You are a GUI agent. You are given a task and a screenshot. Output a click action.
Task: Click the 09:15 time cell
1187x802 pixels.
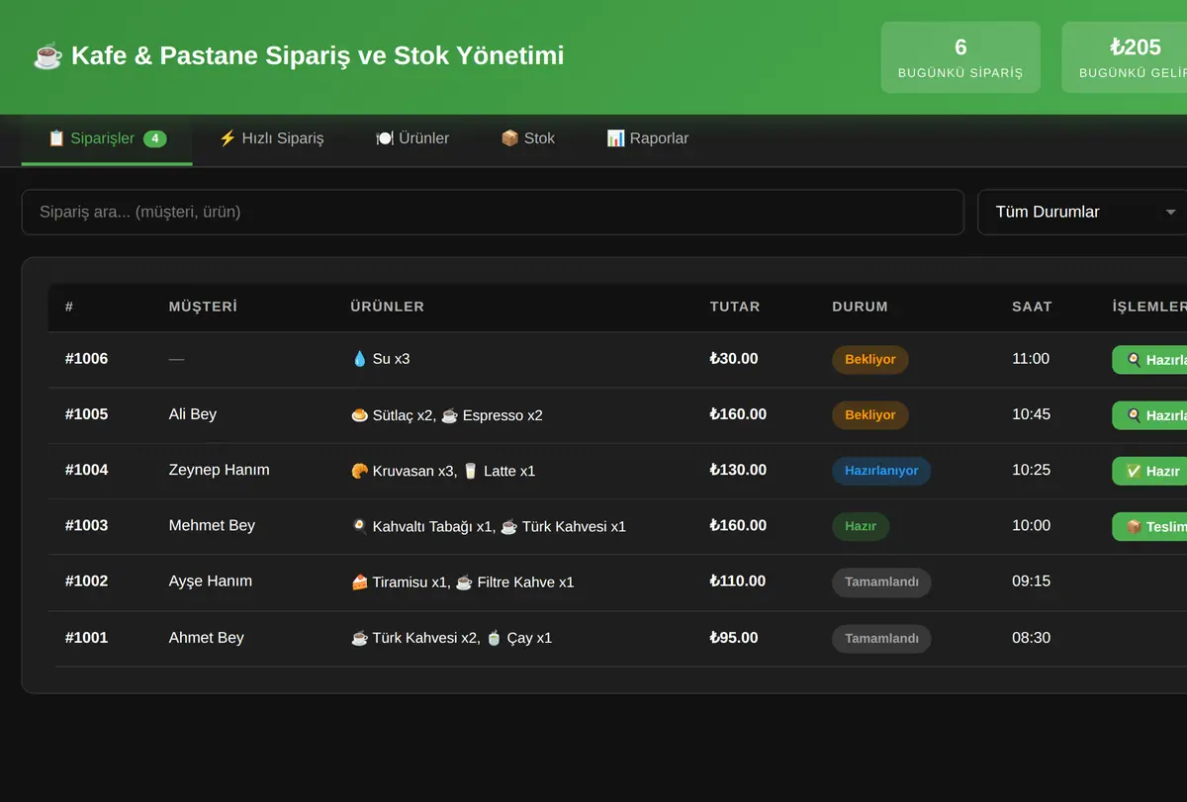(x=1031, y=580)
